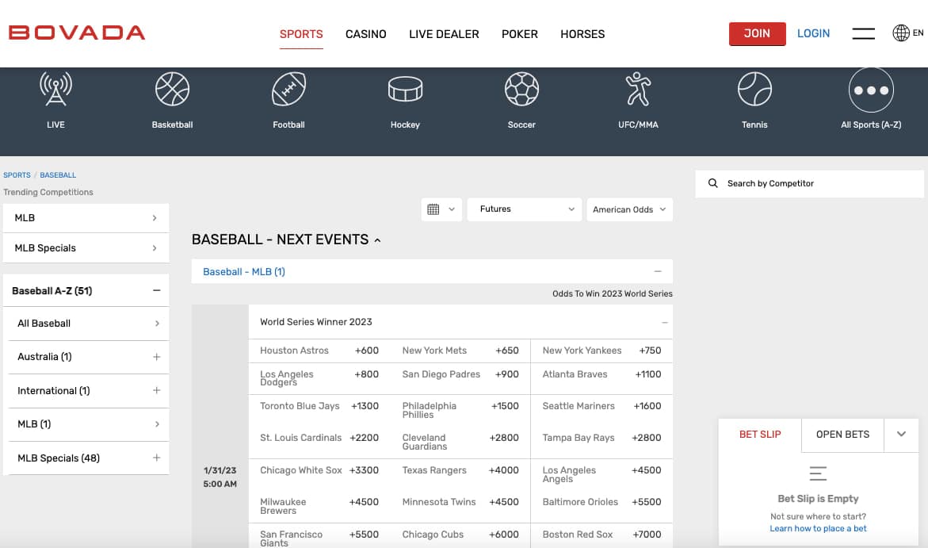Screen dimensions: 928x548
Task: Click the red JOIN button
Action: pos(757,34)
